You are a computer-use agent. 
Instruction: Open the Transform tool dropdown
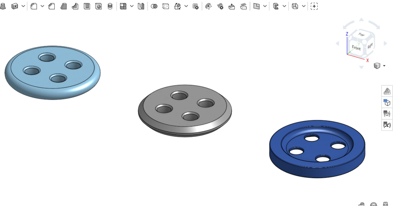pos(185,6)
